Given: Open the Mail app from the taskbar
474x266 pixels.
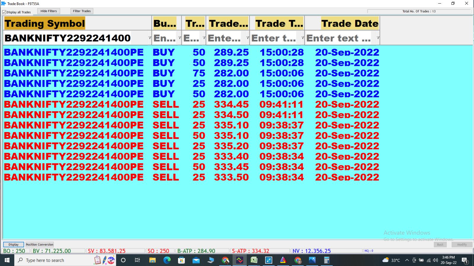Looking at the screenshot, I should point(196,260).
